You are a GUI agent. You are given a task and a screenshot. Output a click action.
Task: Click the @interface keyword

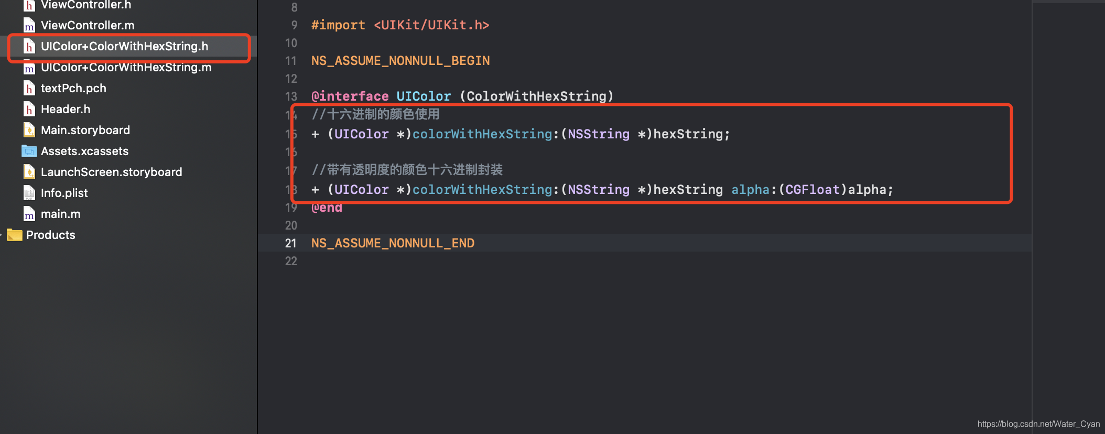350,96
